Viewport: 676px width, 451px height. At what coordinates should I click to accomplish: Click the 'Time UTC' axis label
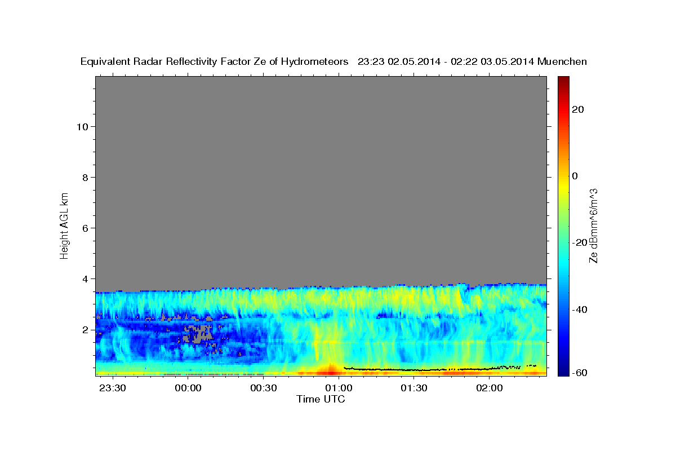click(x=321, y=400)
